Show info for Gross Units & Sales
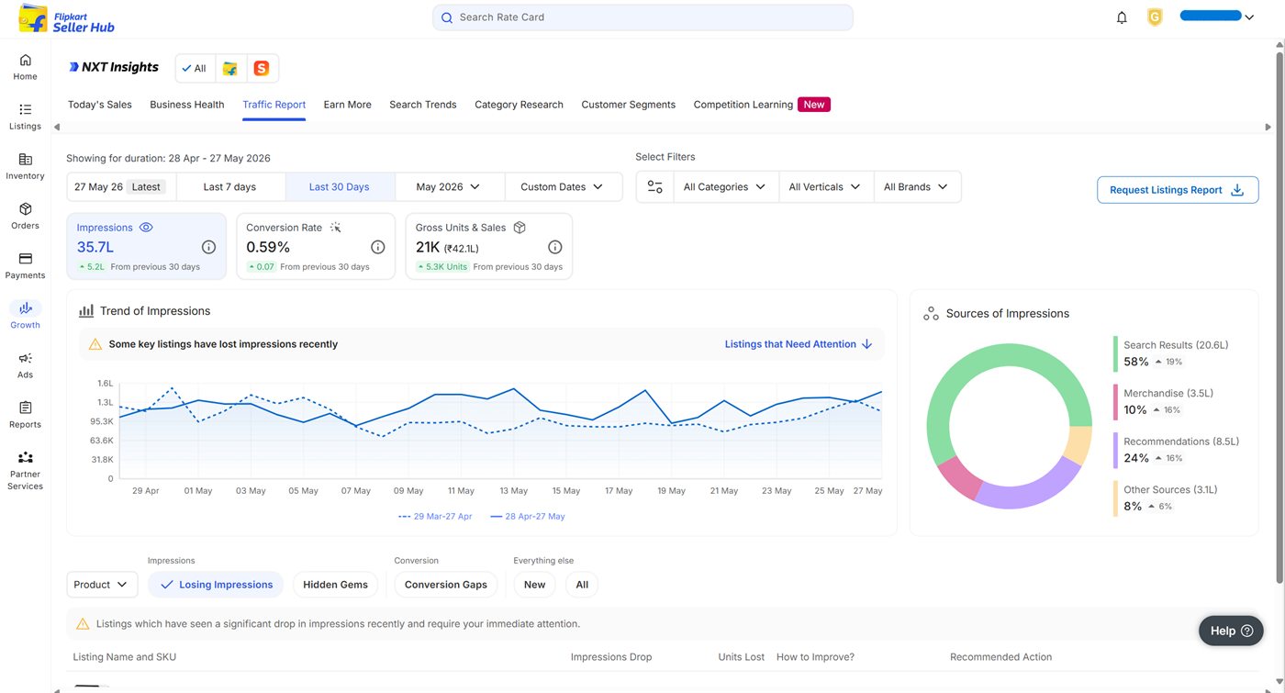Viewport: 1285px width, 693px height. click(x=554, y=247)
